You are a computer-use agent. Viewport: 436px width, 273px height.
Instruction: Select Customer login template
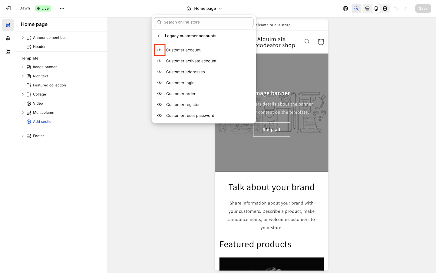click(180, 83)
